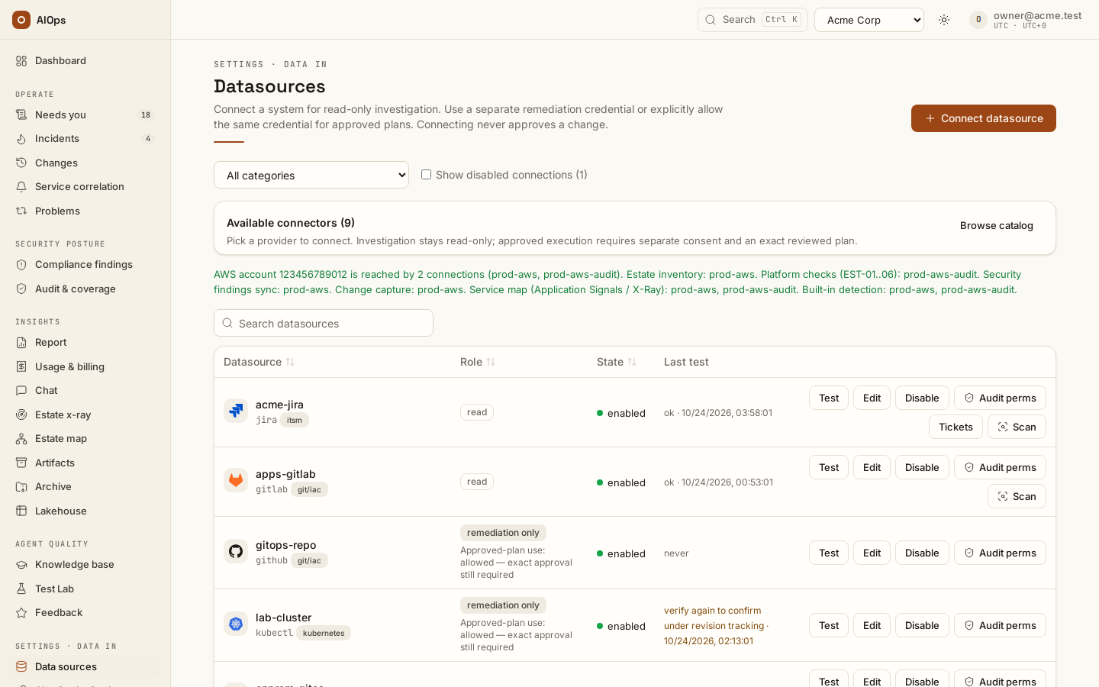
Task: Click the 'remediation only' badge on gitops-repo
Action: (503, 533)
